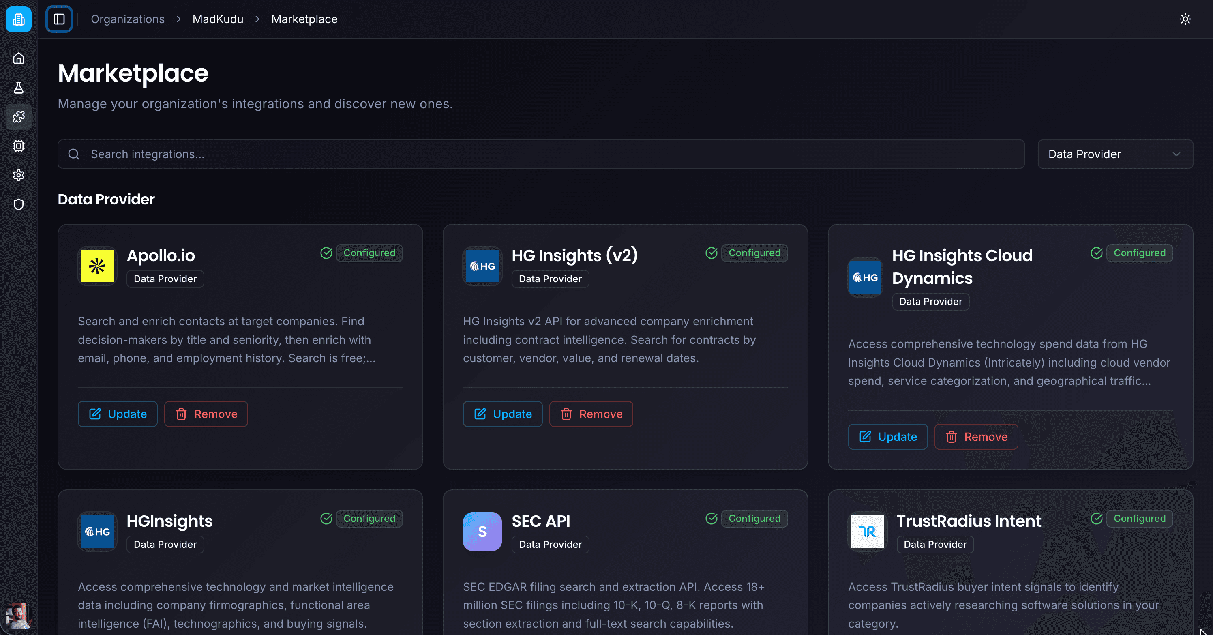Click the Apollo.io logo
The height and width of the screenshot is (635, 1213).
point(97,266)
